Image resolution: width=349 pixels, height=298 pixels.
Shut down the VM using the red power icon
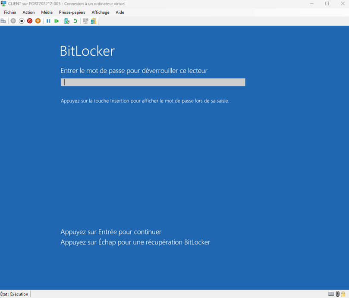click(x=30, y=21)
